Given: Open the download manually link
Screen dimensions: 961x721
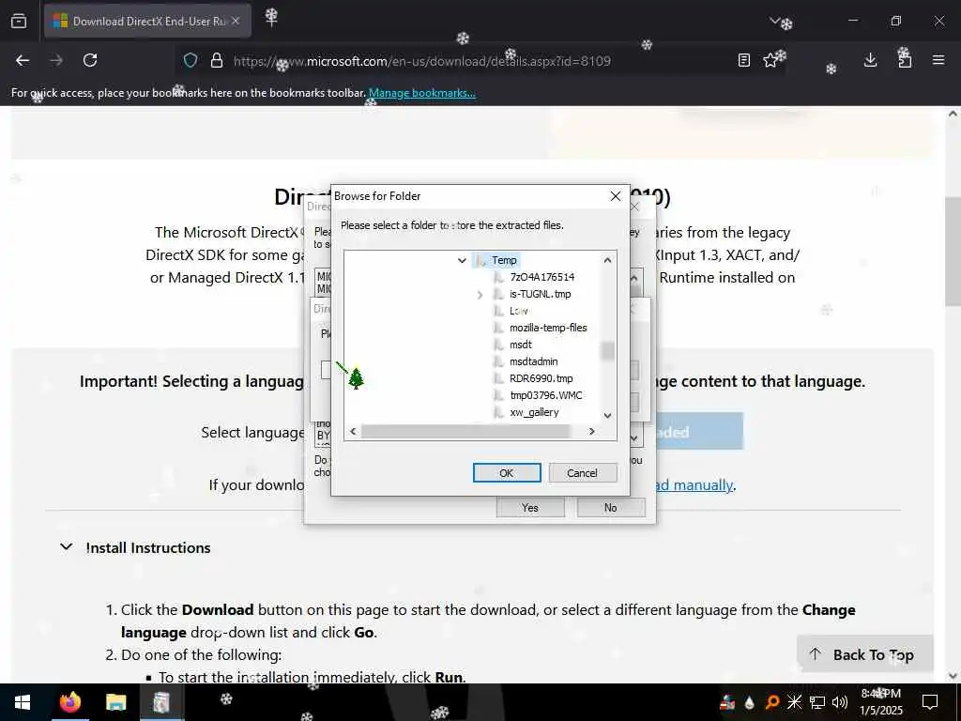Looking at the screenshot, I should coord(694,485).
